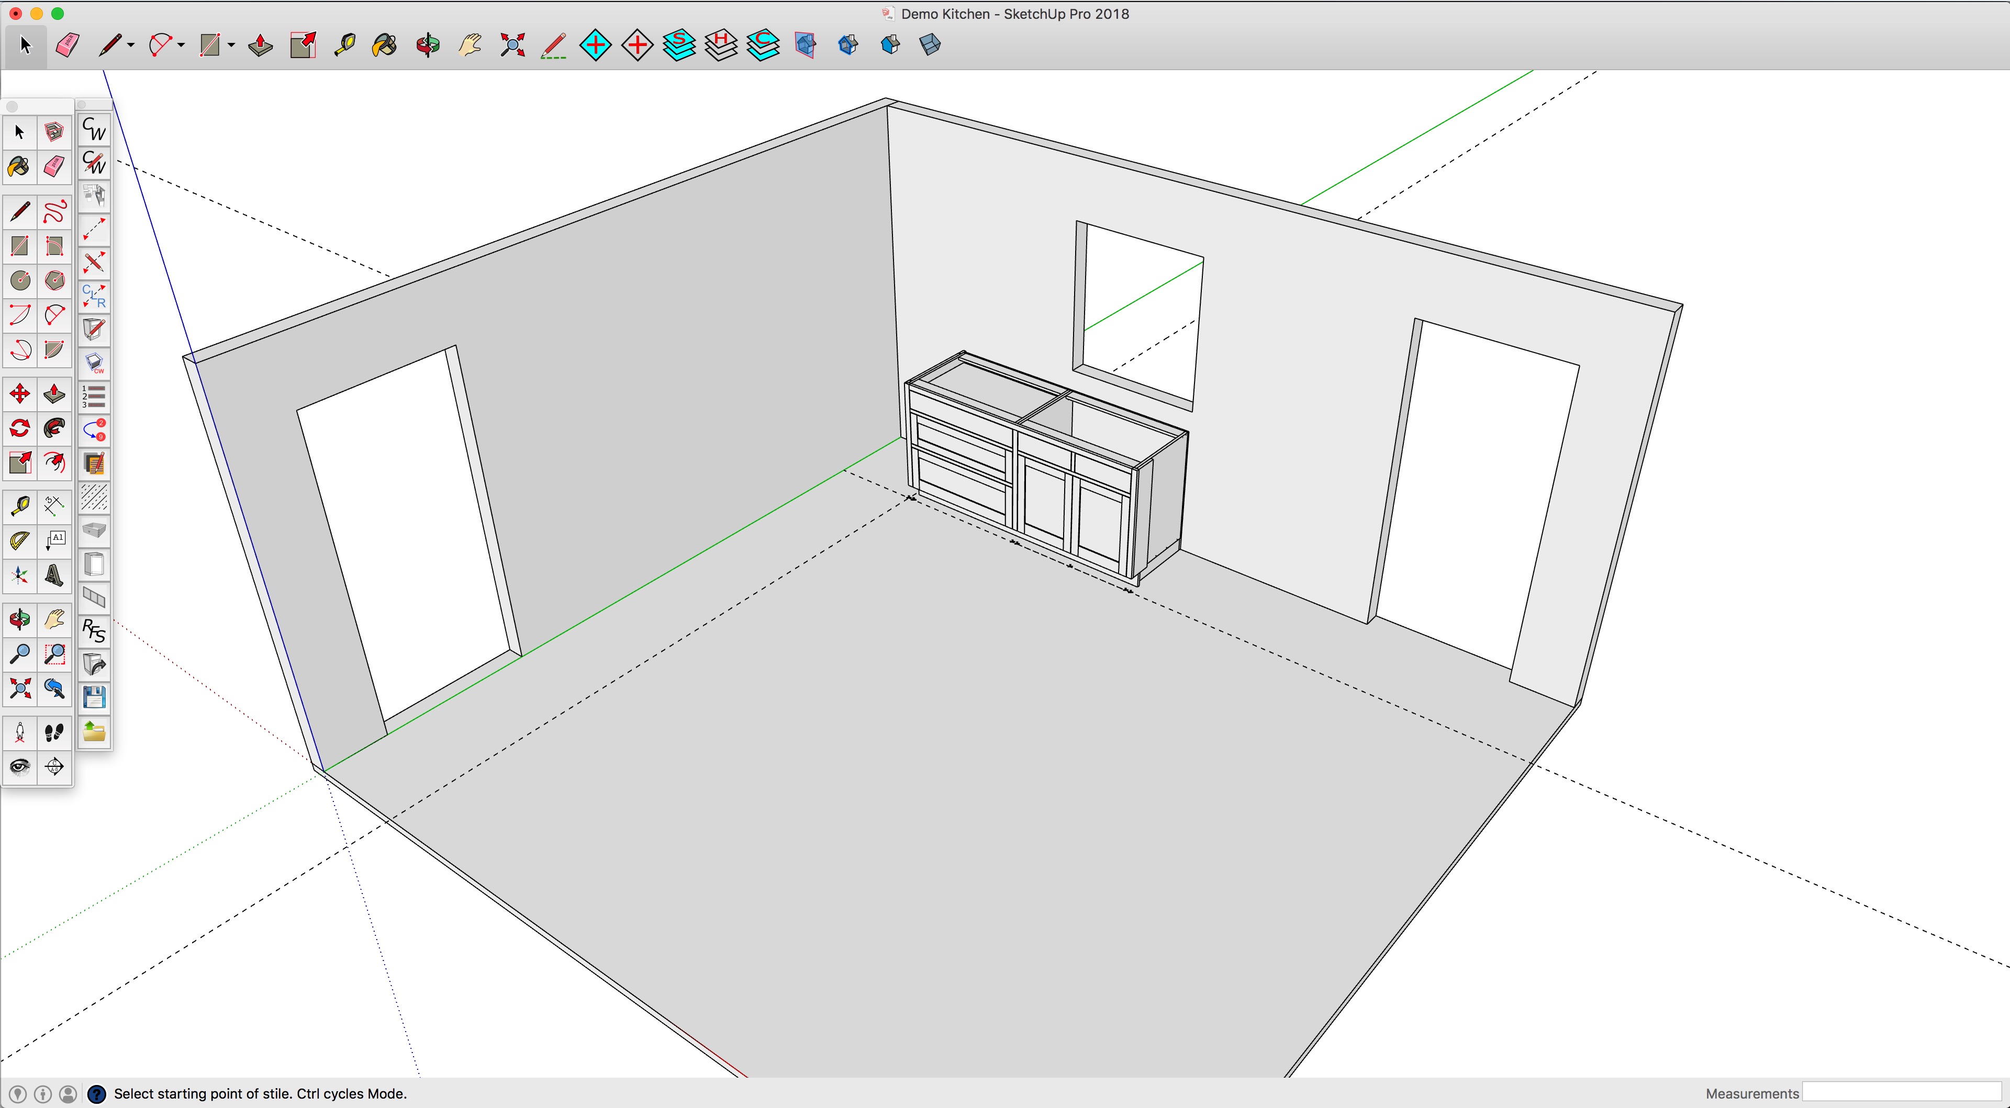This screenshot has height=1108, width=2010.
Task: Click the Measurements input box
Action: (x=1901, y=1092)
